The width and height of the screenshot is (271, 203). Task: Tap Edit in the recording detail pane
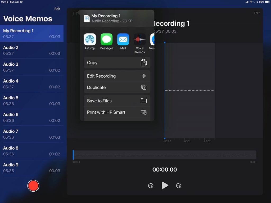pos(257,13)
